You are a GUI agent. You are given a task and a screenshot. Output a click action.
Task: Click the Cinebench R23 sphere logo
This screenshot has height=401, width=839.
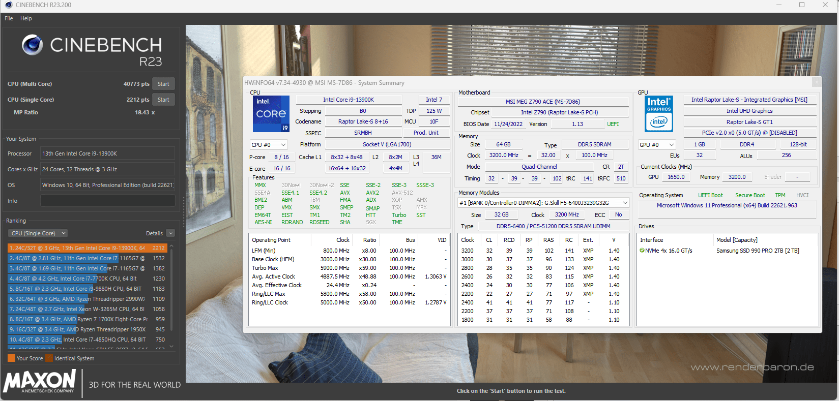(33, 45)
